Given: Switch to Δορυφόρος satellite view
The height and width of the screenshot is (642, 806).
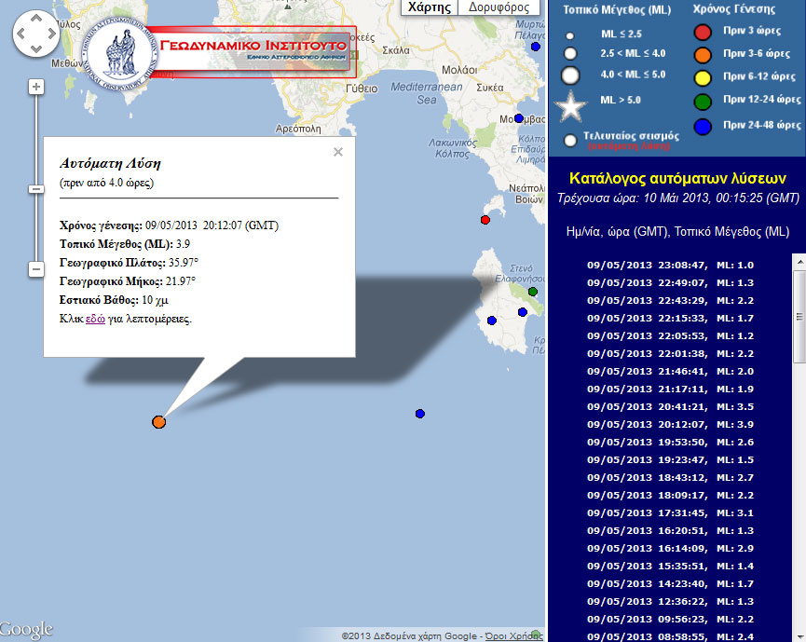Looking at the screenshot, I should 499,7.
